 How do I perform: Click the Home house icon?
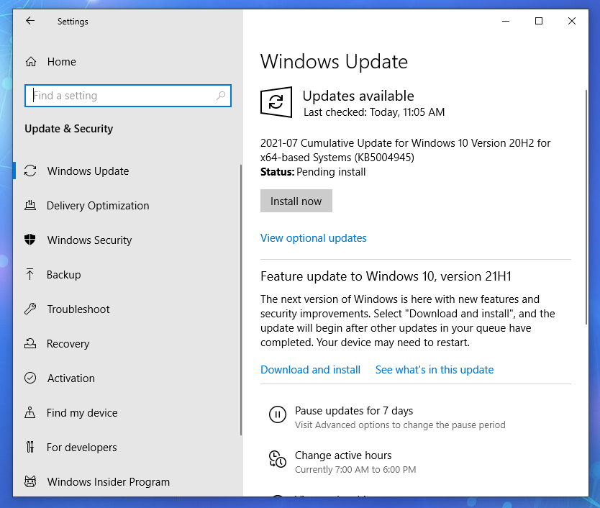click(x=31, y=61)
